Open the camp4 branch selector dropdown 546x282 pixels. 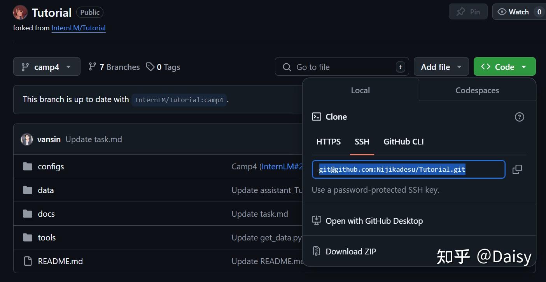coord(47,67)
